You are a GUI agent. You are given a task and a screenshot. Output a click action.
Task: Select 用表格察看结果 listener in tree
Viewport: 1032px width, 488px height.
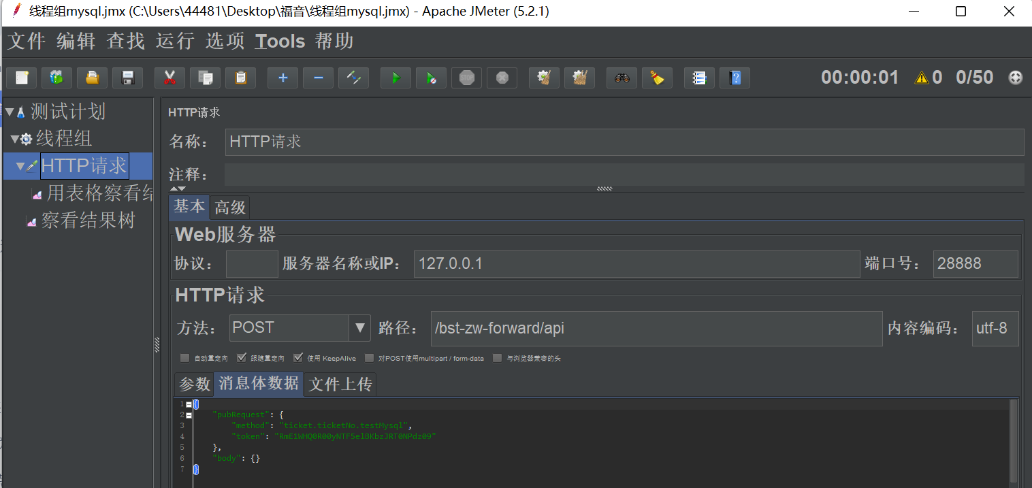coord(99,193)
